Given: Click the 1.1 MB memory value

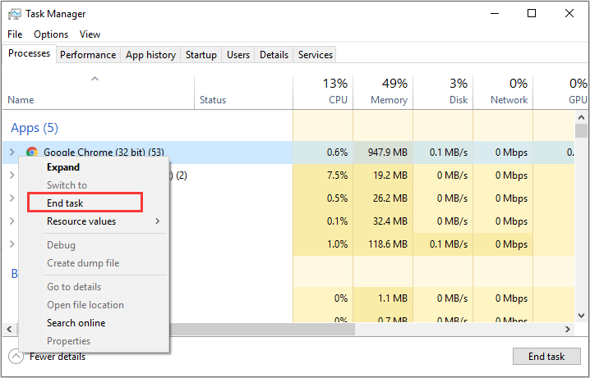Looking at the screenshot, I should pyautogui.click(x=393, y=298).
